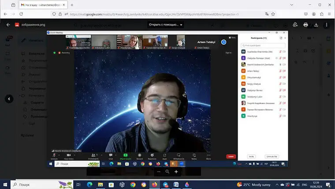335x189 pixels.
Task: Open the viewer's three-dot more options menu
Action: tap(327, 25)
